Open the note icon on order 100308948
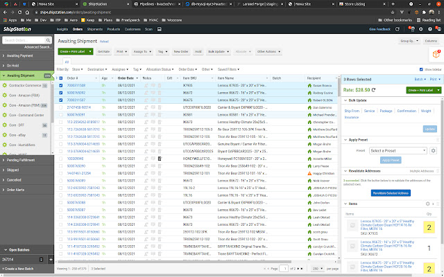Viewport: 444px width, 277px height. tap(158, 158)
